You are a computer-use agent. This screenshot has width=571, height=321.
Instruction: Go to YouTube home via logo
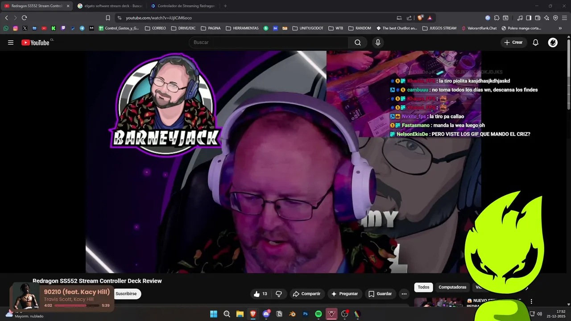[36, 42]
